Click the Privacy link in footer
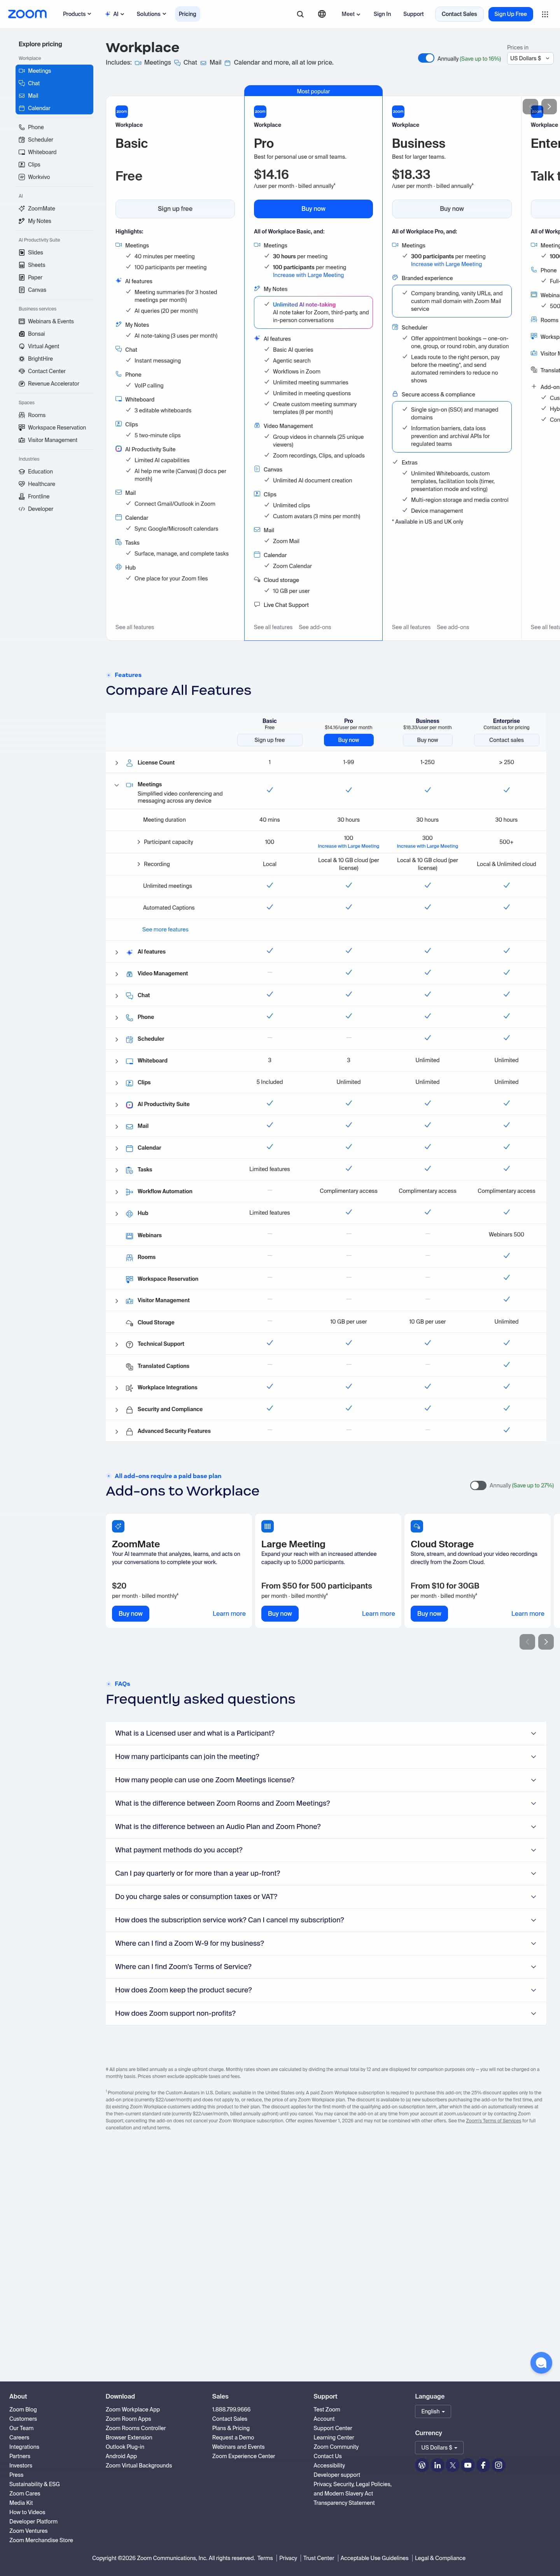560x2576 pixels. [x=288, y=2558]
